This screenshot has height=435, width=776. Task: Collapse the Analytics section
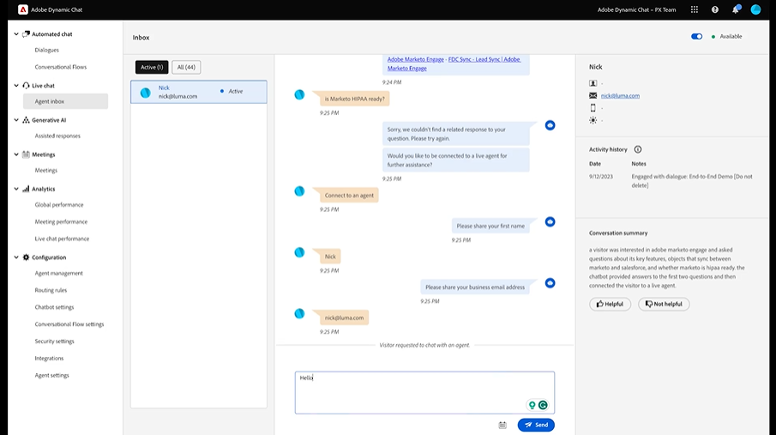16,189
